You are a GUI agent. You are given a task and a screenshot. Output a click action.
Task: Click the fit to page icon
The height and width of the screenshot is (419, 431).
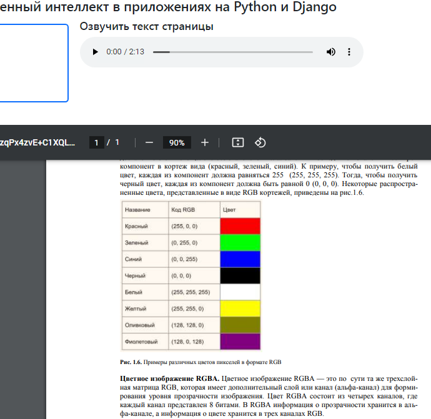tap(237, 142)
